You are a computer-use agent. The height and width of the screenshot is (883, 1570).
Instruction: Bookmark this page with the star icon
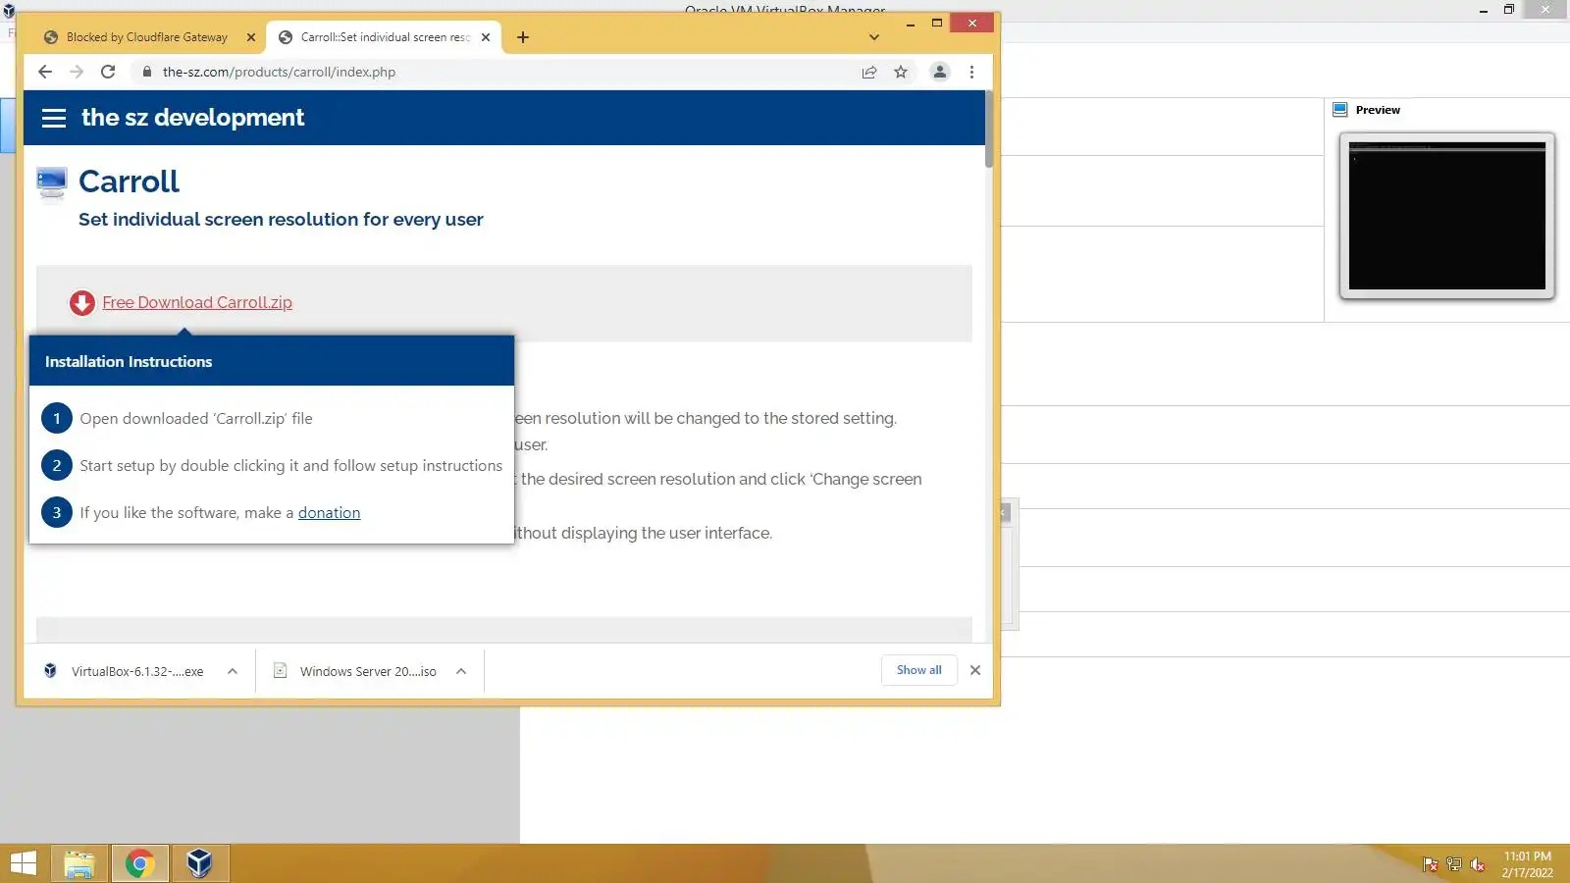901,72
